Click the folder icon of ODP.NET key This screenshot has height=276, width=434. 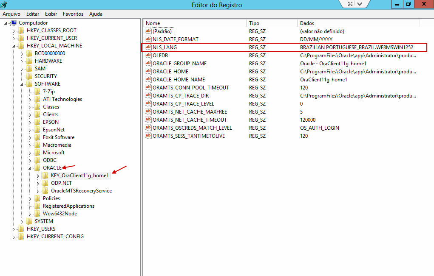coord(45,183)
